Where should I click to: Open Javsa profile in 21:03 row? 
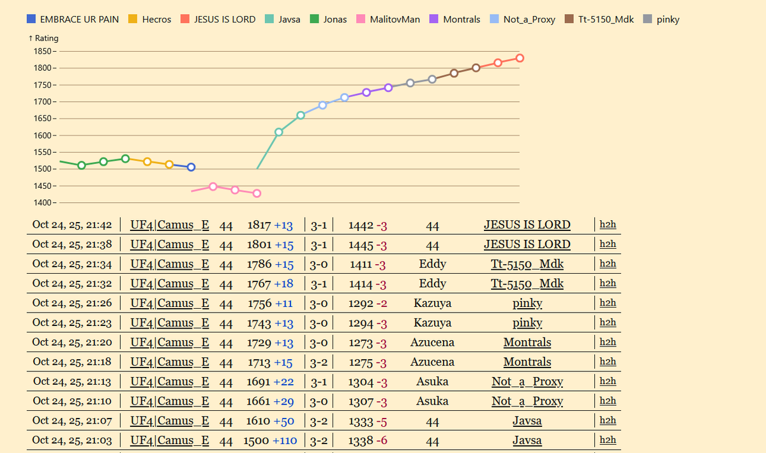point(527,440)
